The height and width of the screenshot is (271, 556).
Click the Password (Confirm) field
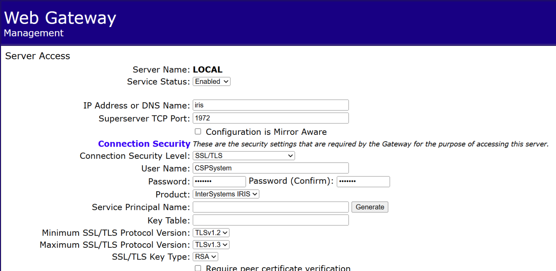tap(363, 182)
